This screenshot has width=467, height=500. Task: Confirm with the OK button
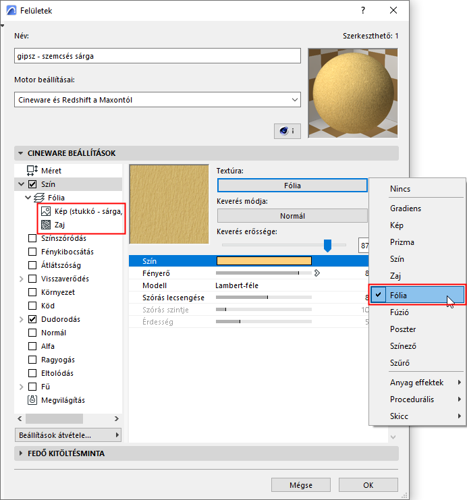368,485
